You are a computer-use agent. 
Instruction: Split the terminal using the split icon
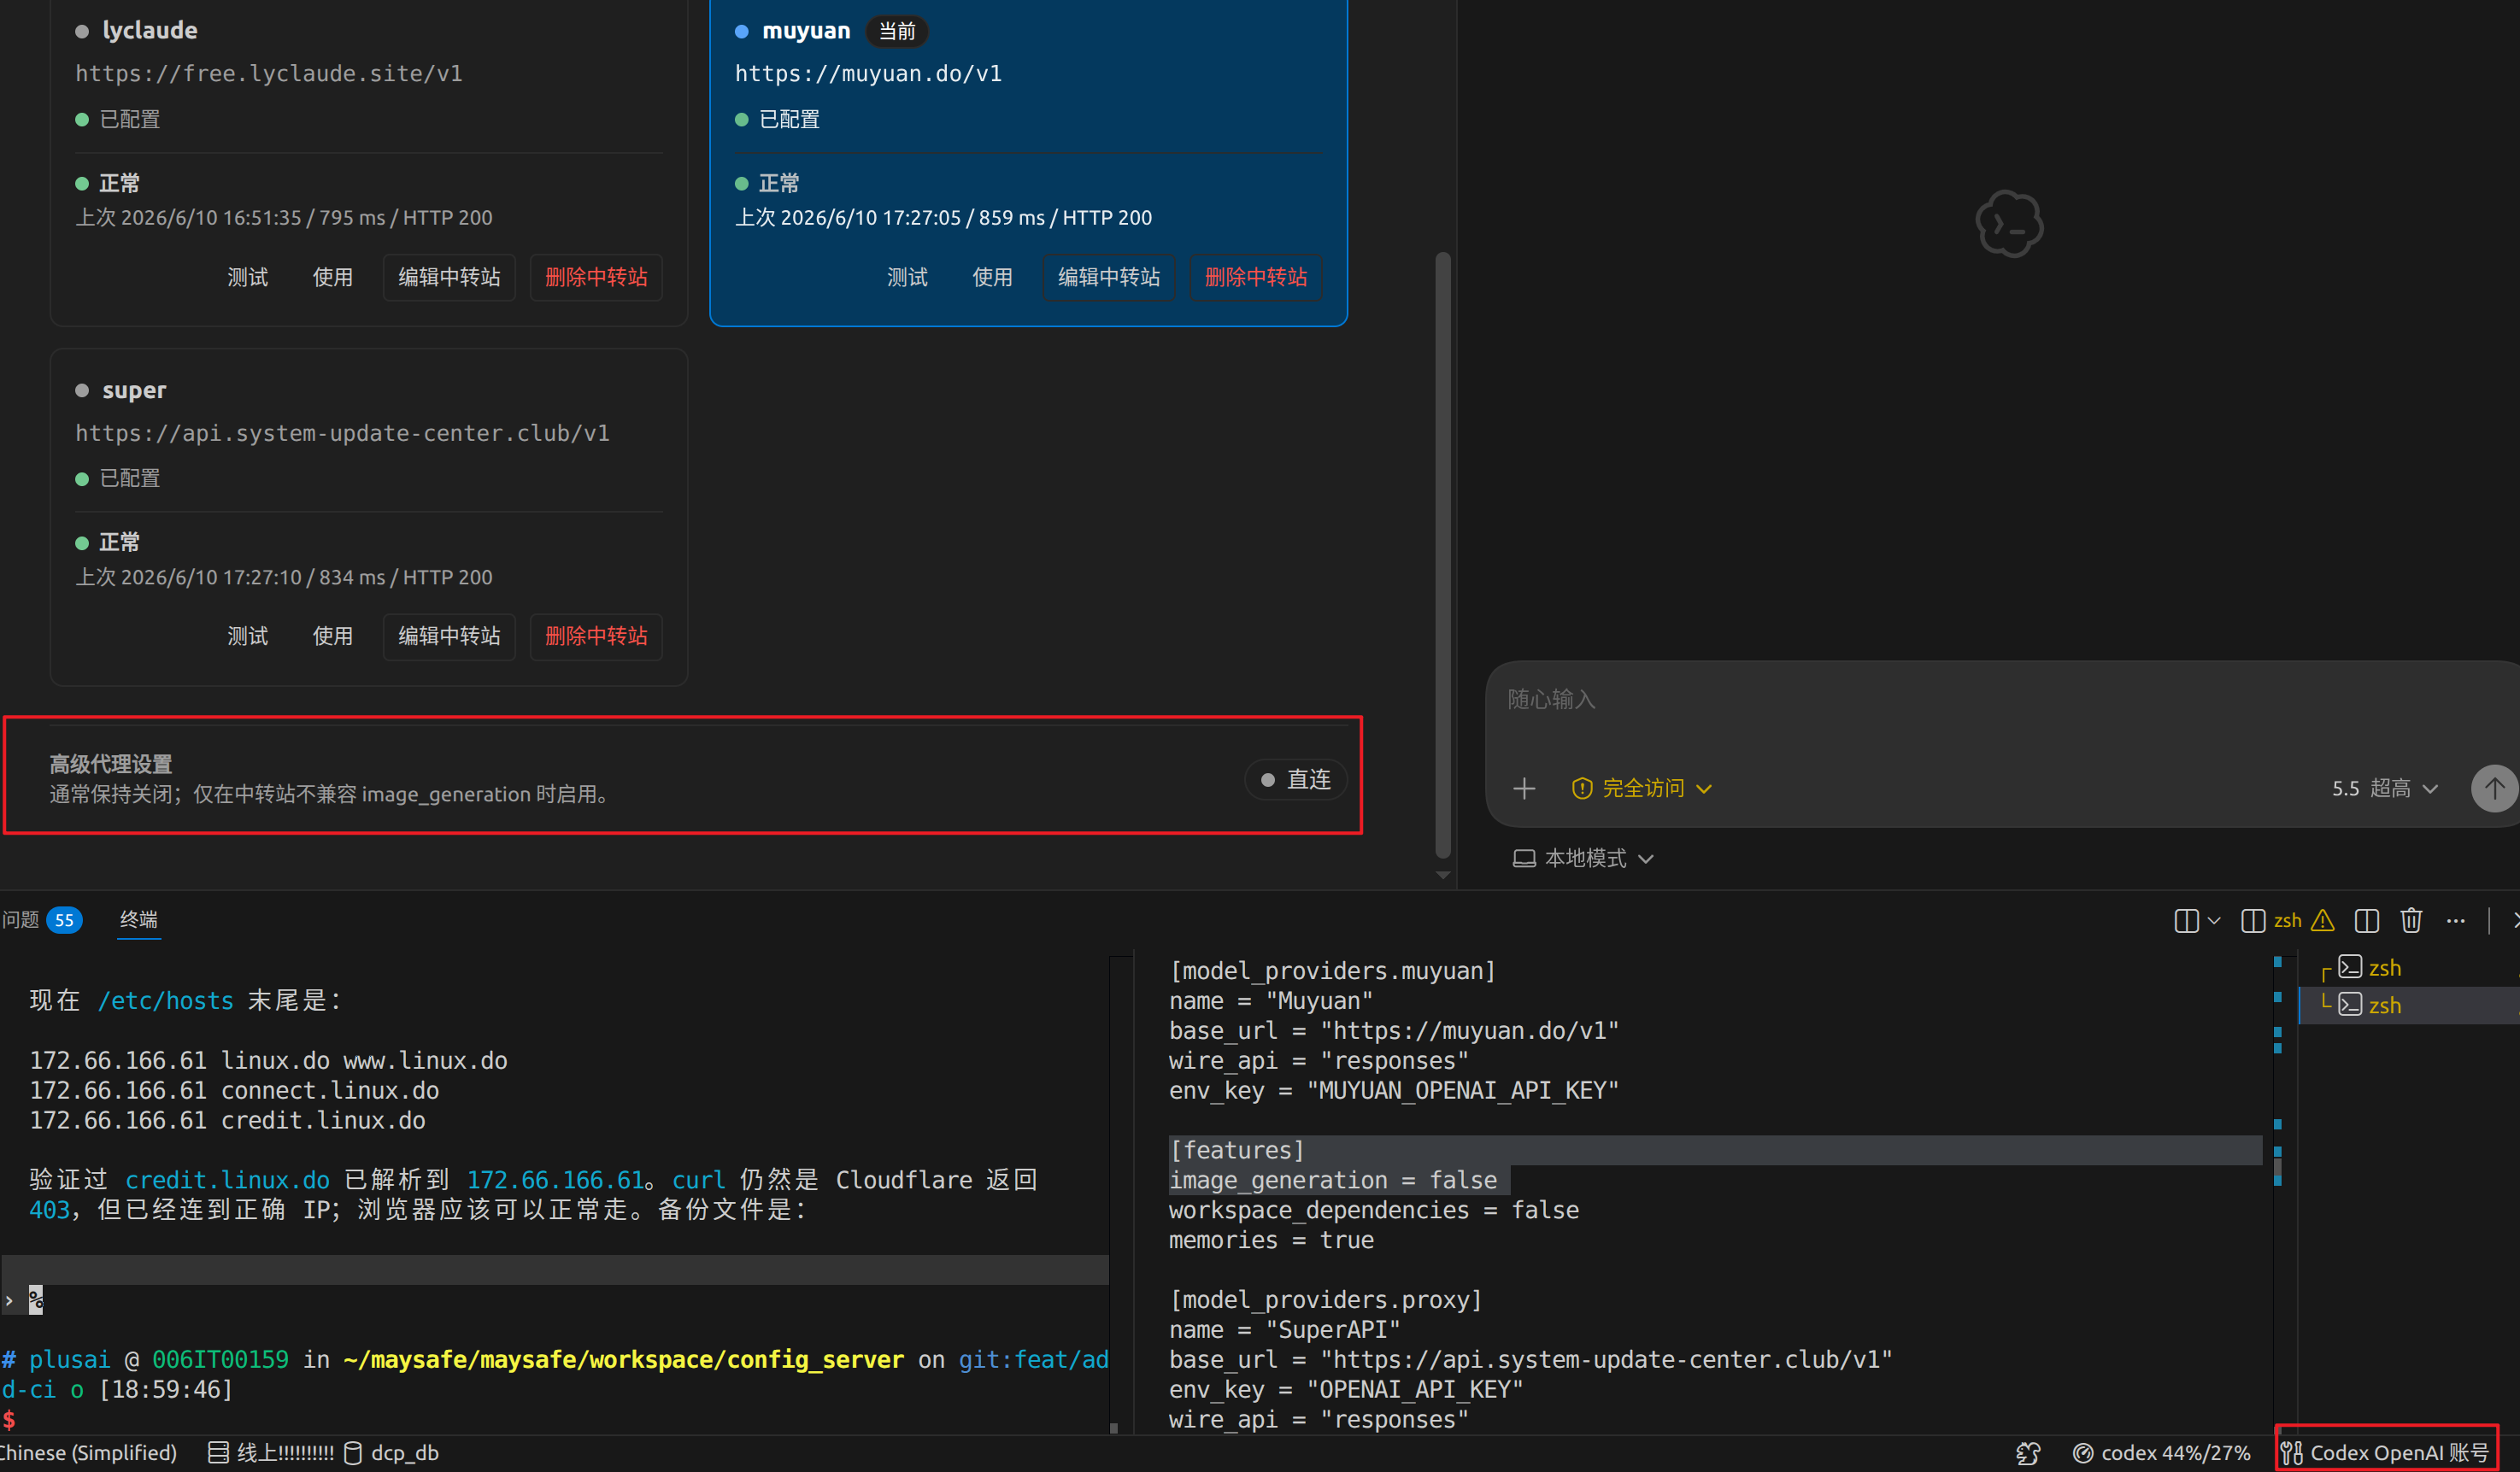coord(2366,921)
